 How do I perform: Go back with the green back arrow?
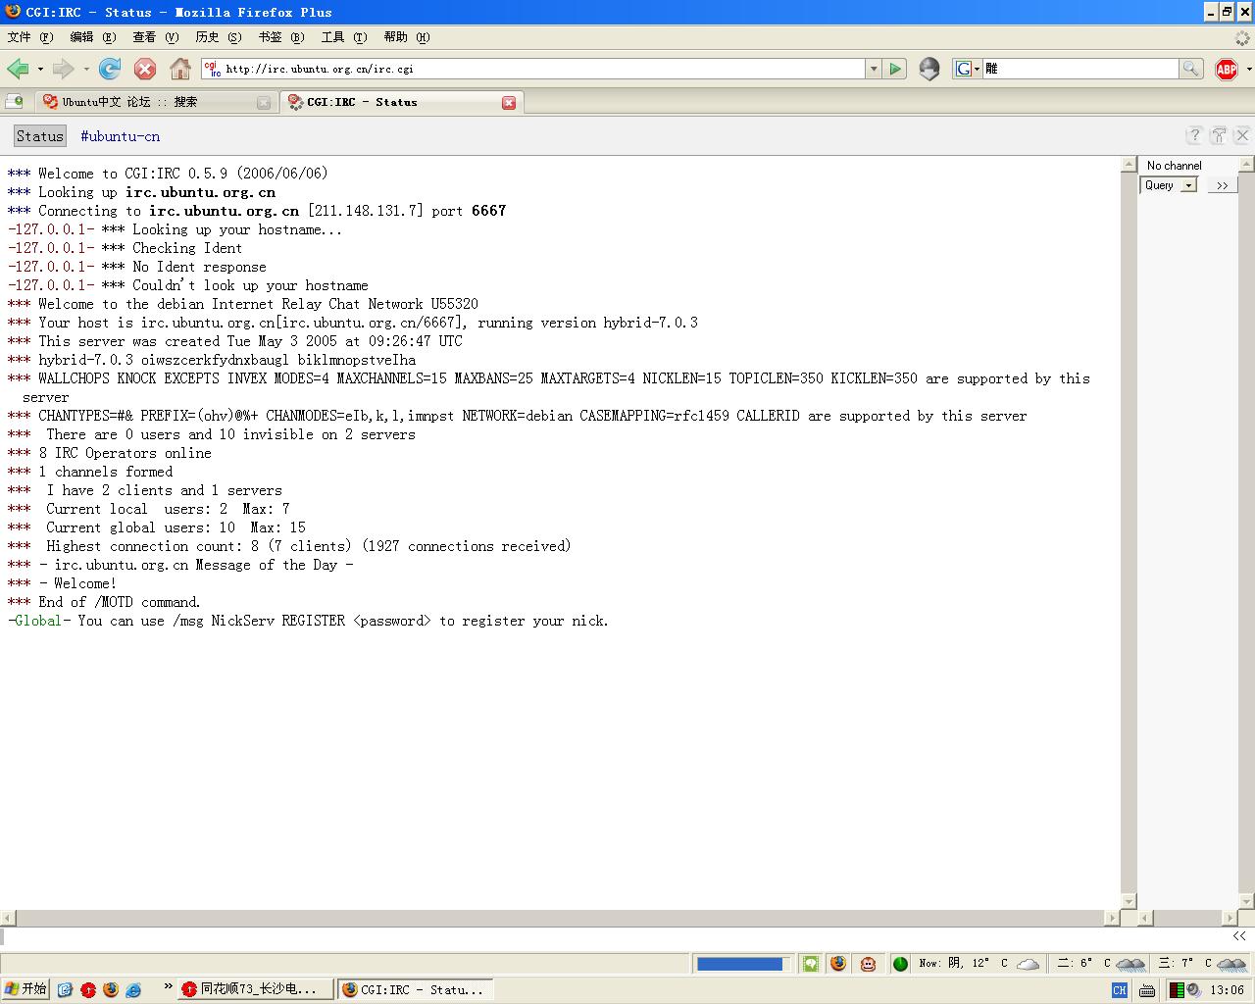18,69
